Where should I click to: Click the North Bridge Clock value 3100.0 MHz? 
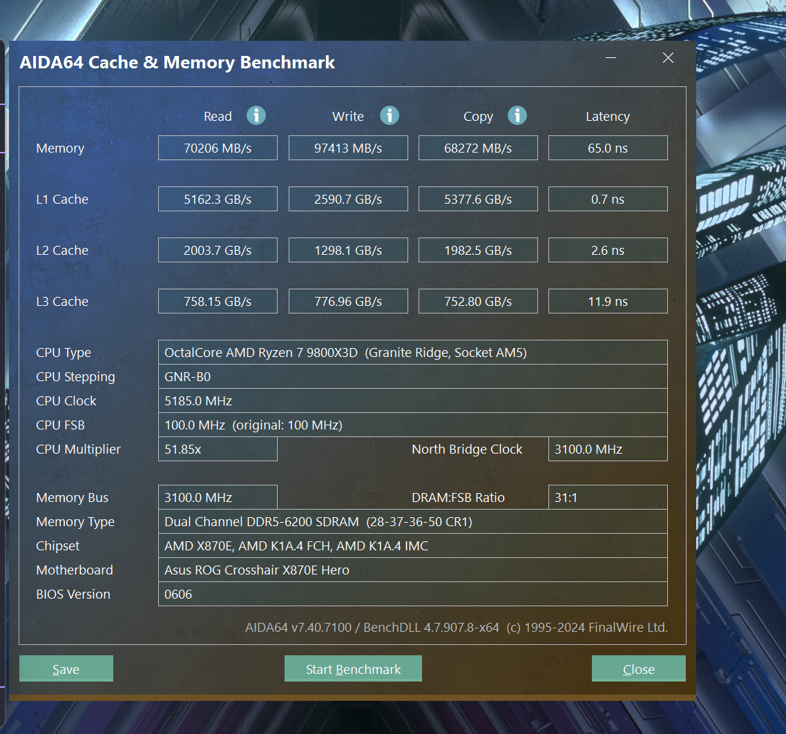click(608, 449)
